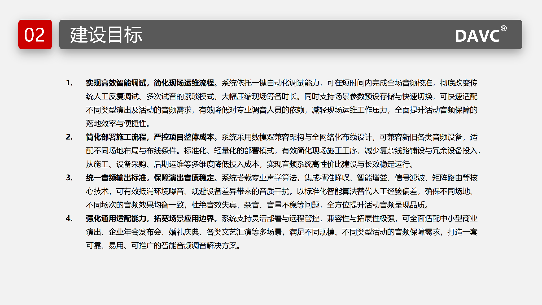
Task: Click the line starting 不同场次的音频效果均衡一致
Action: pos(257,205)
